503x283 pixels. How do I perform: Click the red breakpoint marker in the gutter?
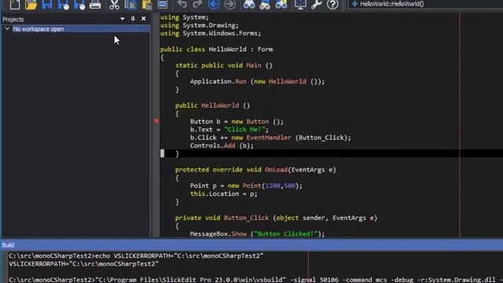point(156,121)
